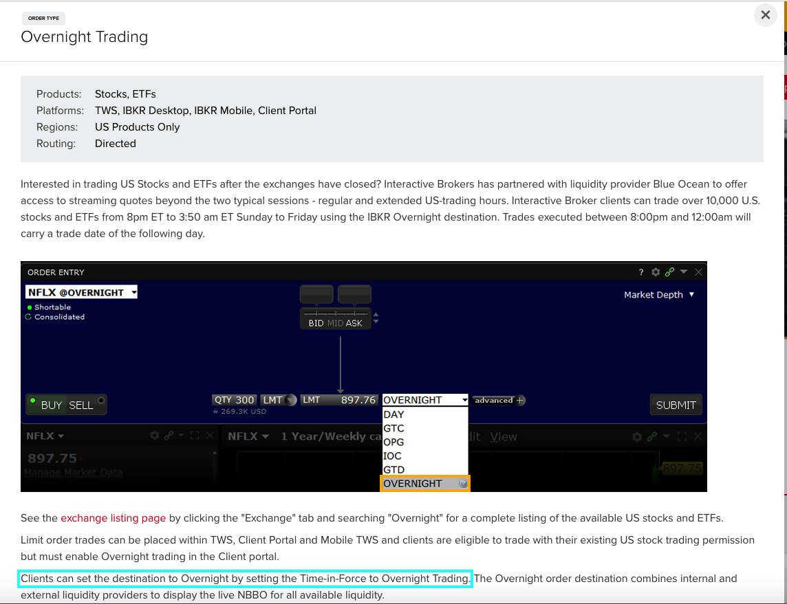Click ASK on the price slider

pos(354,324)
